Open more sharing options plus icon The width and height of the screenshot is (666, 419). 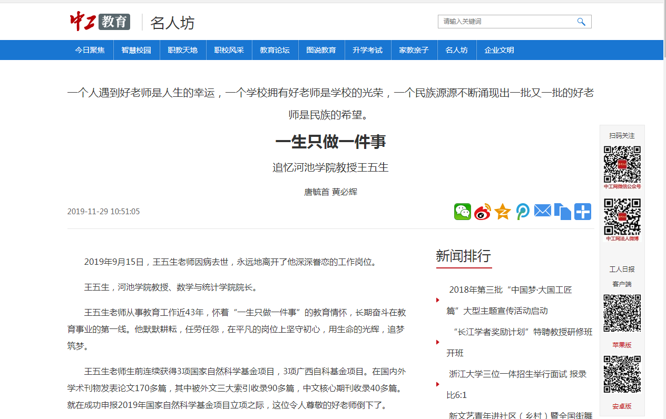click(x=582, y=212)
